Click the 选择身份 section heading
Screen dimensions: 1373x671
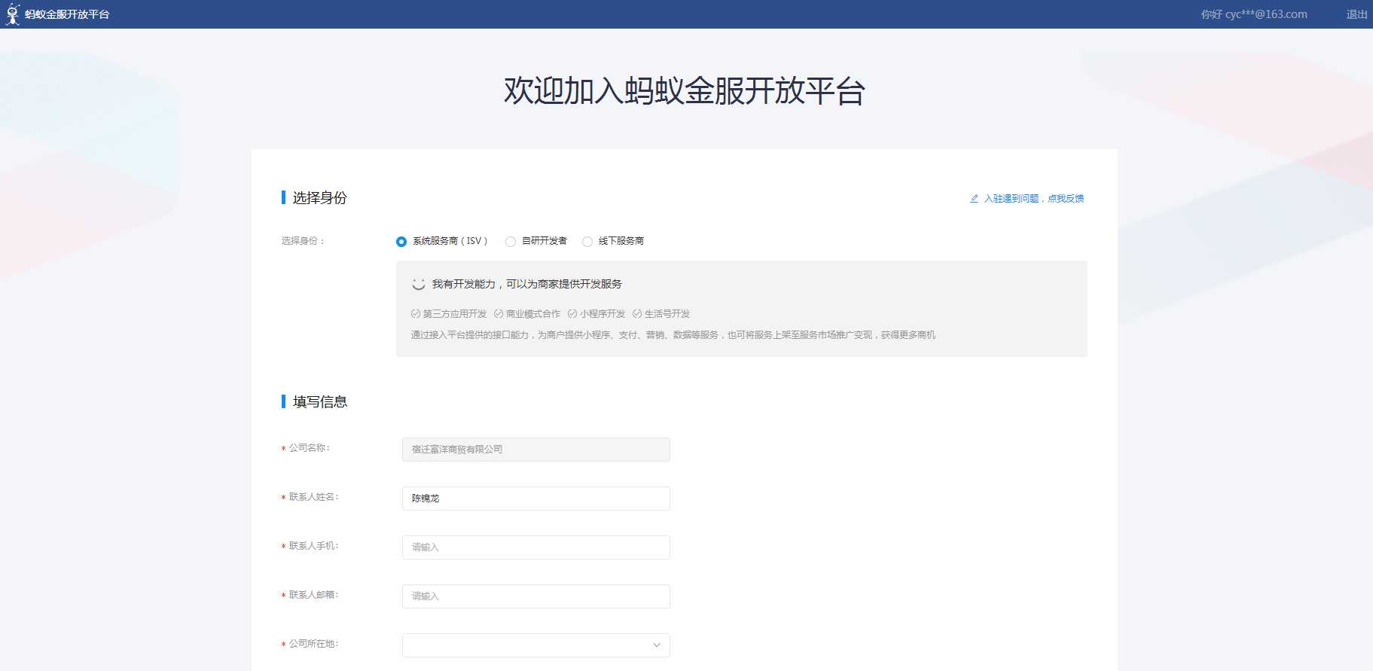click(319, 197)
